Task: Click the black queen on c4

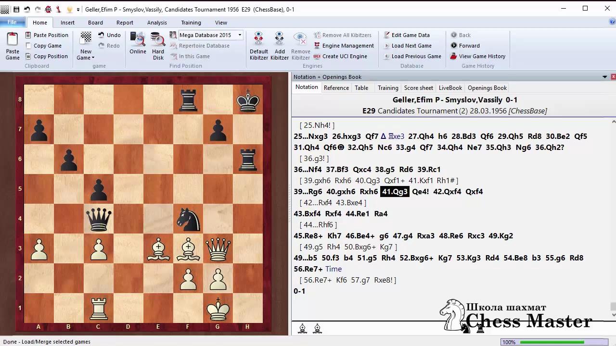Action: click(98, 219)
